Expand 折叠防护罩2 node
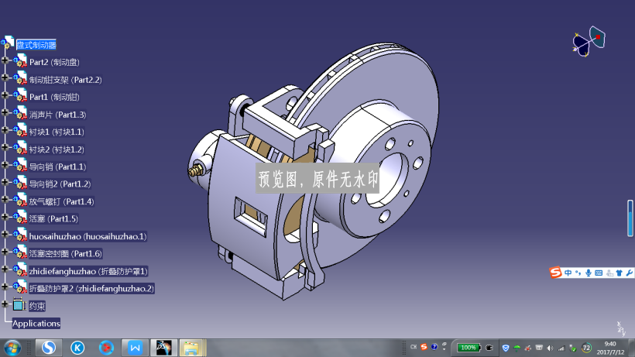The height and width of the screenshot is (357, 635). coord(5,287)
